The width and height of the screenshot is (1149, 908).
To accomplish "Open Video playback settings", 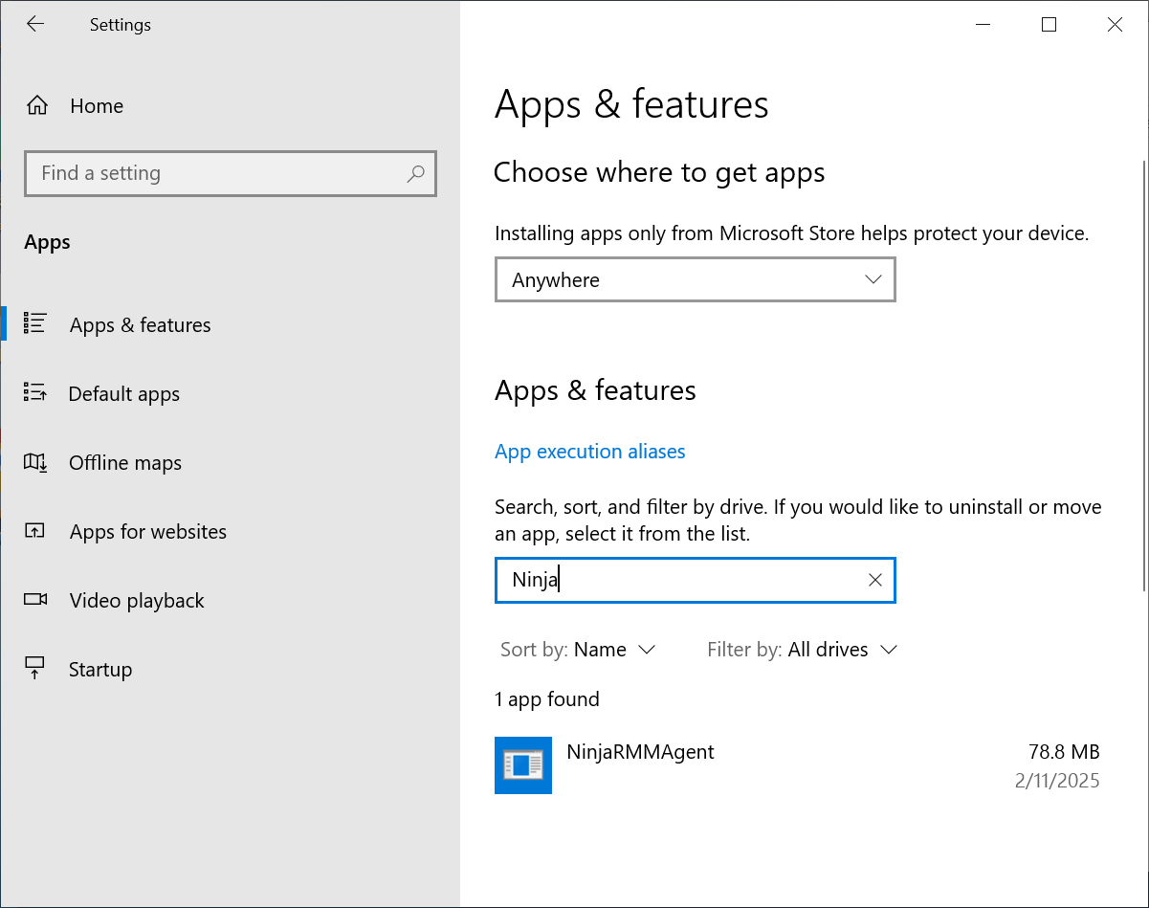I will [x=230, y=600].
